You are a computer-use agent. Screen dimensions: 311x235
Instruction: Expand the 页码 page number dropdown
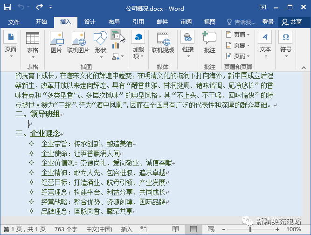click(x=238, y=56)
